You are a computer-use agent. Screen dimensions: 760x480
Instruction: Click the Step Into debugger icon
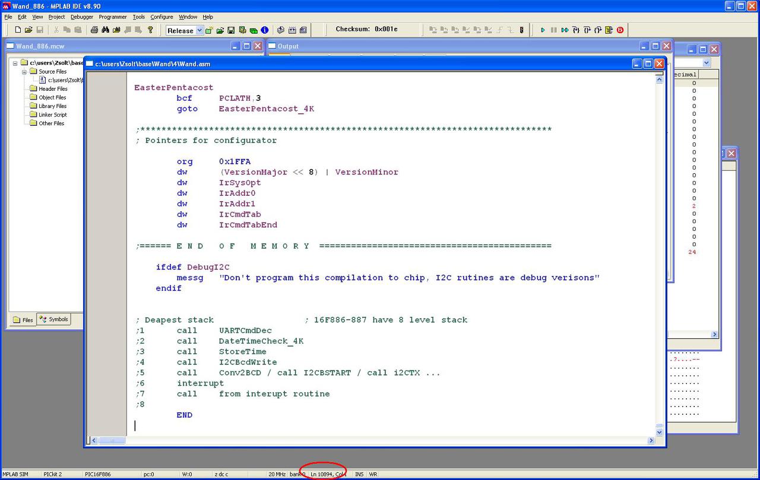pyautogui.click(x=576, y=30)
